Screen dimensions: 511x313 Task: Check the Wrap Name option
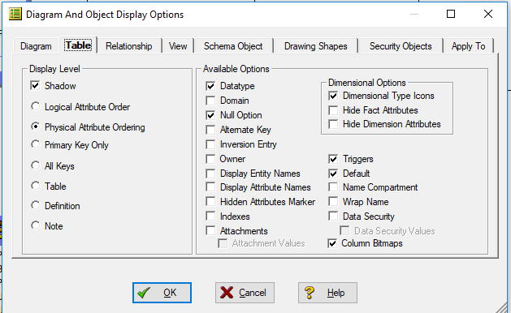[x=333, y=202]
